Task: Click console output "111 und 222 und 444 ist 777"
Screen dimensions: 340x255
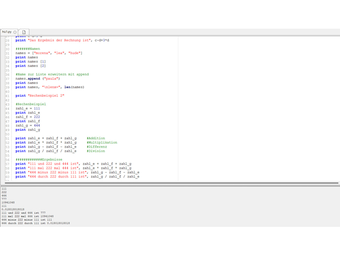Action: (23, 213)
